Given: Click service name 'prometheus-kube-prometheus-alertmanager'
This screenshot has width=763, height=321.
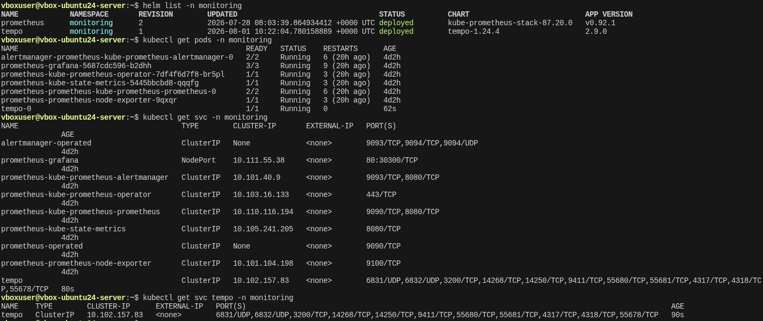Looking at the screenshot, I should pos(85,178).
